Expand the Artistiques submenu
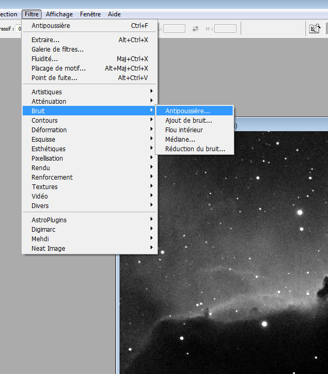The width and height of the screenshot is (328, 374). pos(90,92)
